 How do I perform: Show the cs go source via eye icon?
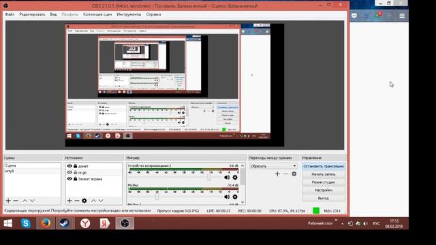pyautogui.click(x=69, y=172)
